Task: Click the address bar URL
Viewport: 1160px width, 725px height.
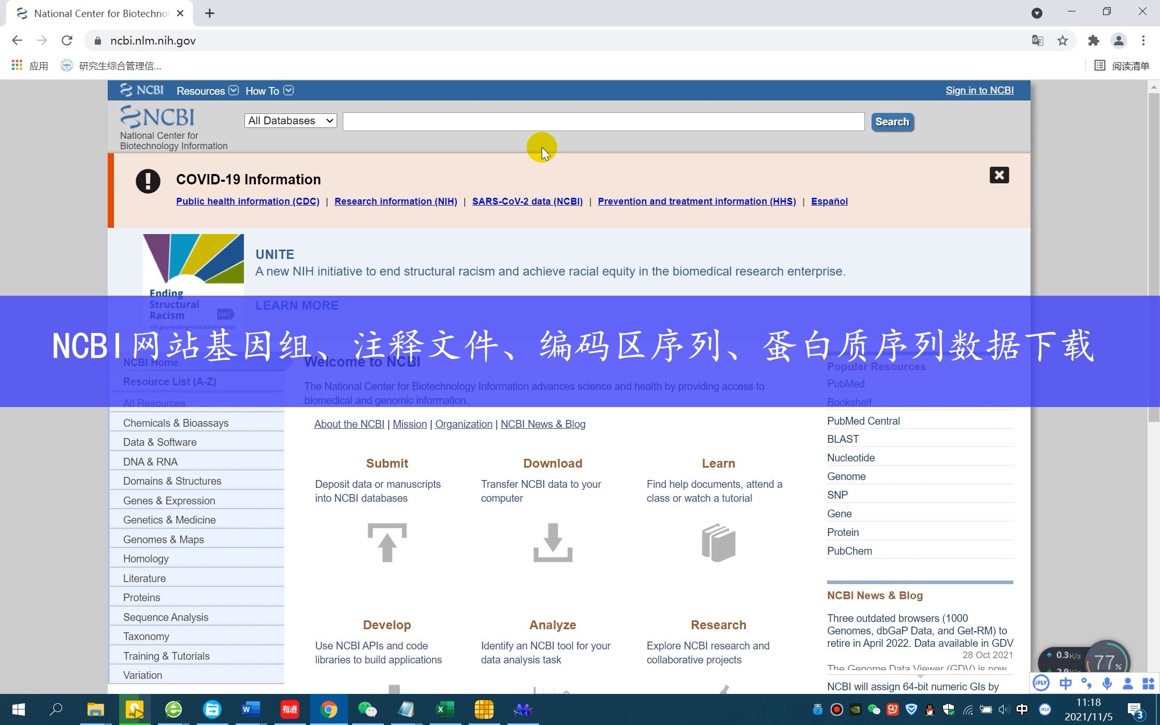Action: (x=153, y=40)
